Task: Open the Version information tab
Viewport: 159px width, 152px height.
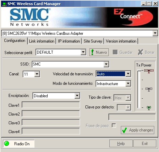Action: coord(121,41)
